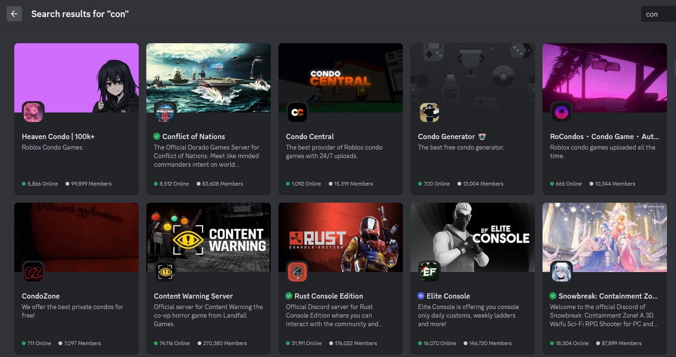Viewport: 676px width, 357px height.
Task: Click partner badge next to Elite Console
Action: tap(421, 296)
